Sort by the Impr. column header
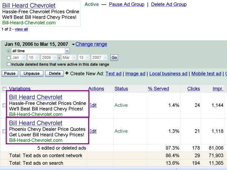The width and height of the screenshot is (227, 170). tap(218, 88)
